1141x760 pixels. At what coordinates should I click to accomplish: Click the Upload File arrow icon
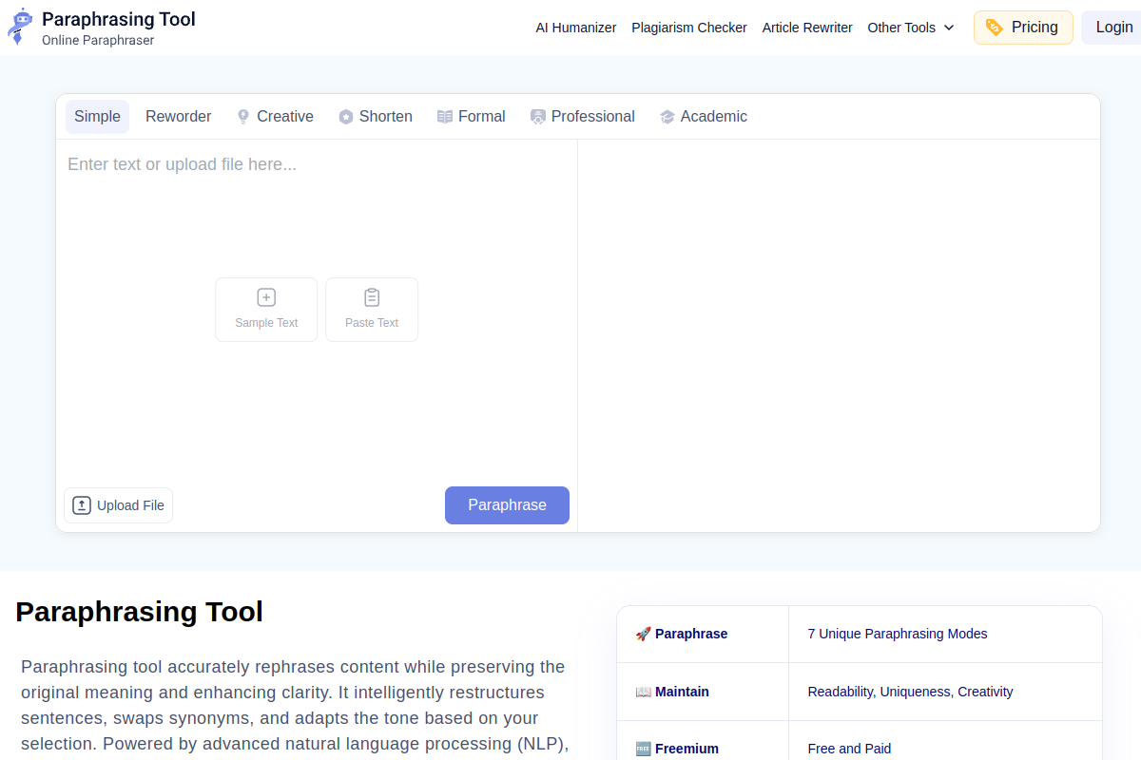pos(82,505)
